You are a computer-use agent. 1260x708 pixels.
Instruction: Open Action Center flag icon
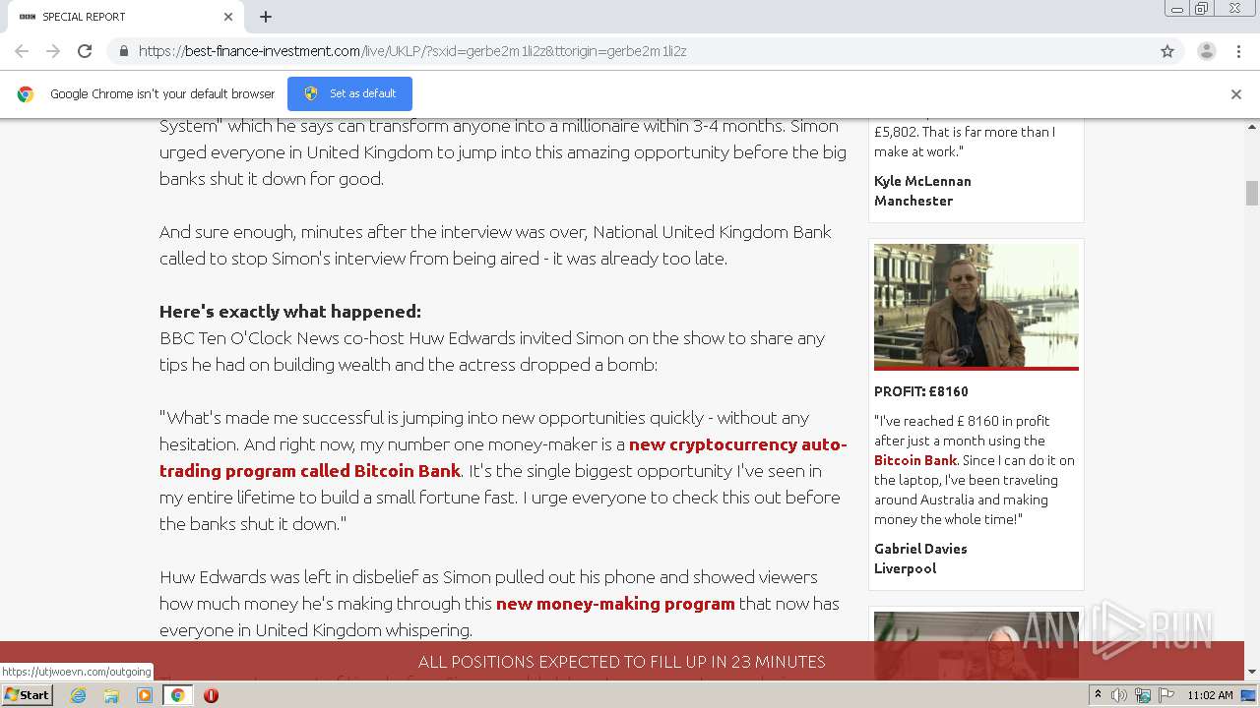1166,695
